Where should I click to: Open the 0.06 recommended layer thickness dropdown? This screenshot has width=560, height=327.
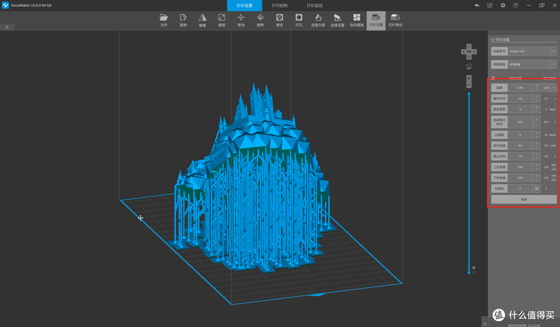(554, 88)
